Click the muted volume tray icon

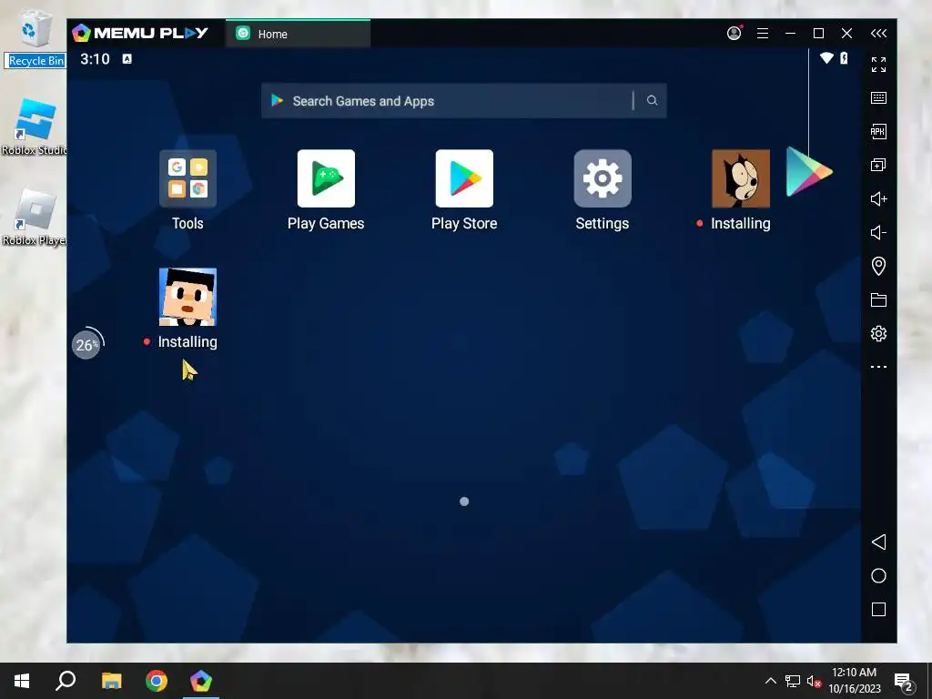(814, 681)
